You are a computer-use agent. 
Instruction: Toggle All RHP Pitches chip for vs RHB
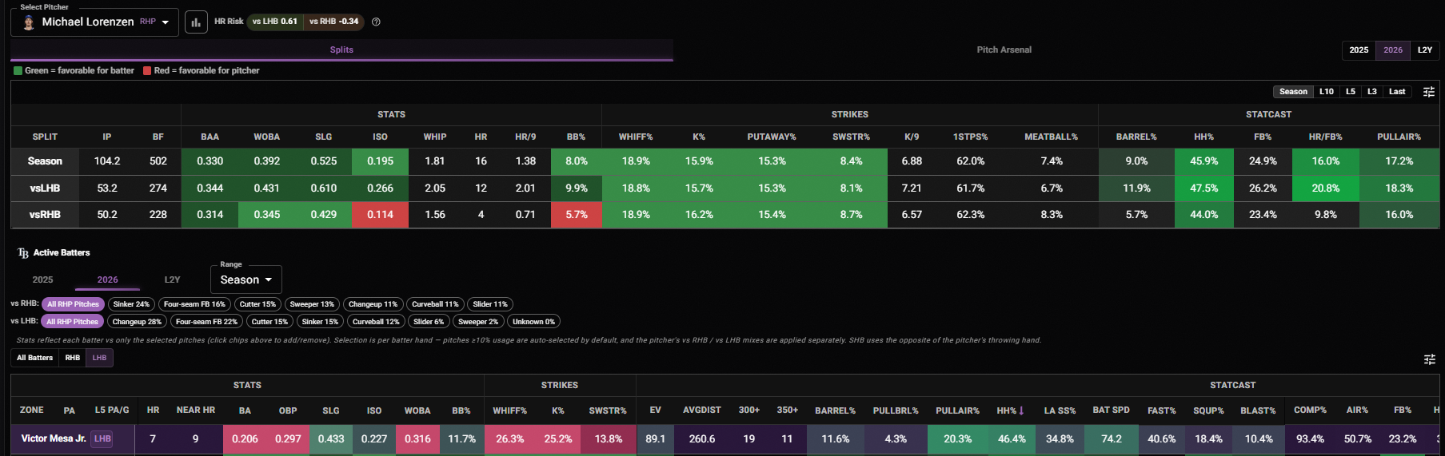(x=73, y=304)
